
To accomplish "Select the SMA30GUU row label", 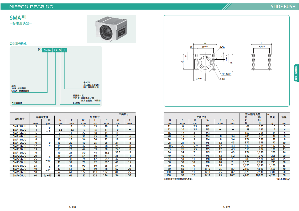I will [x=20, y=162].
